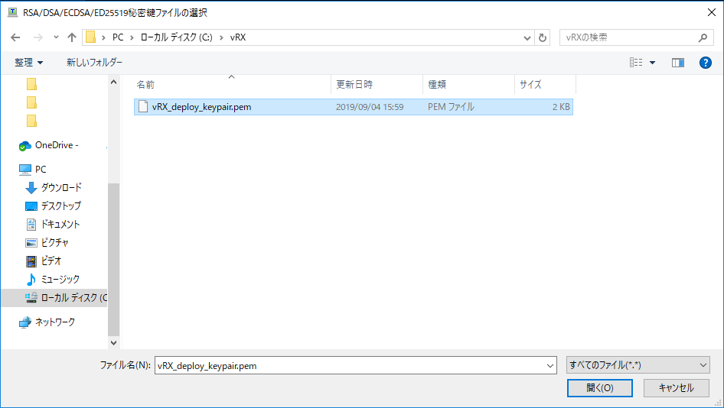Click the view layout icon

[635, 63]
